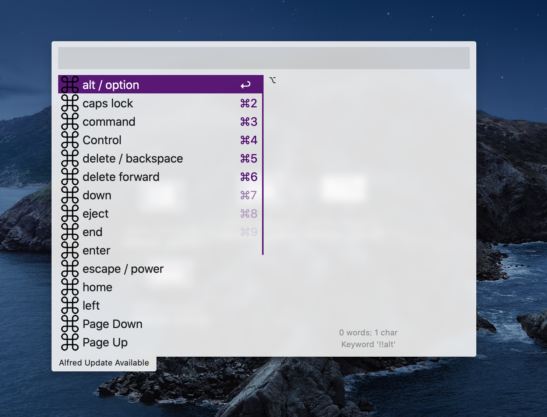Choose the command snippet label

coord(109,122)
